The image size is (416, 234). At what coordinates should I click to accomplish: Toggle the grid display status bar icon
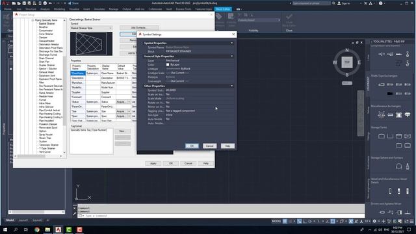click(x=285, y=221)
